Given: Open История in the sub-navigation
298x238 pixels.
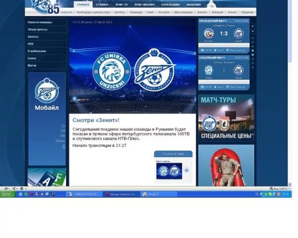Looking at the screenshot, I should (x=164, y=12).
